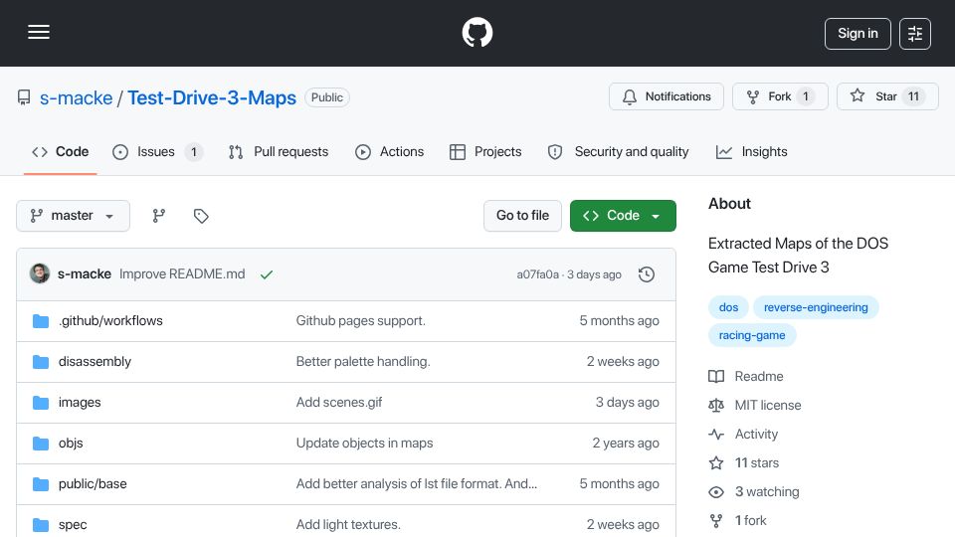955x537 pixels.
Task: Open the public/base folder name
Action: click(x=93, y=484)
